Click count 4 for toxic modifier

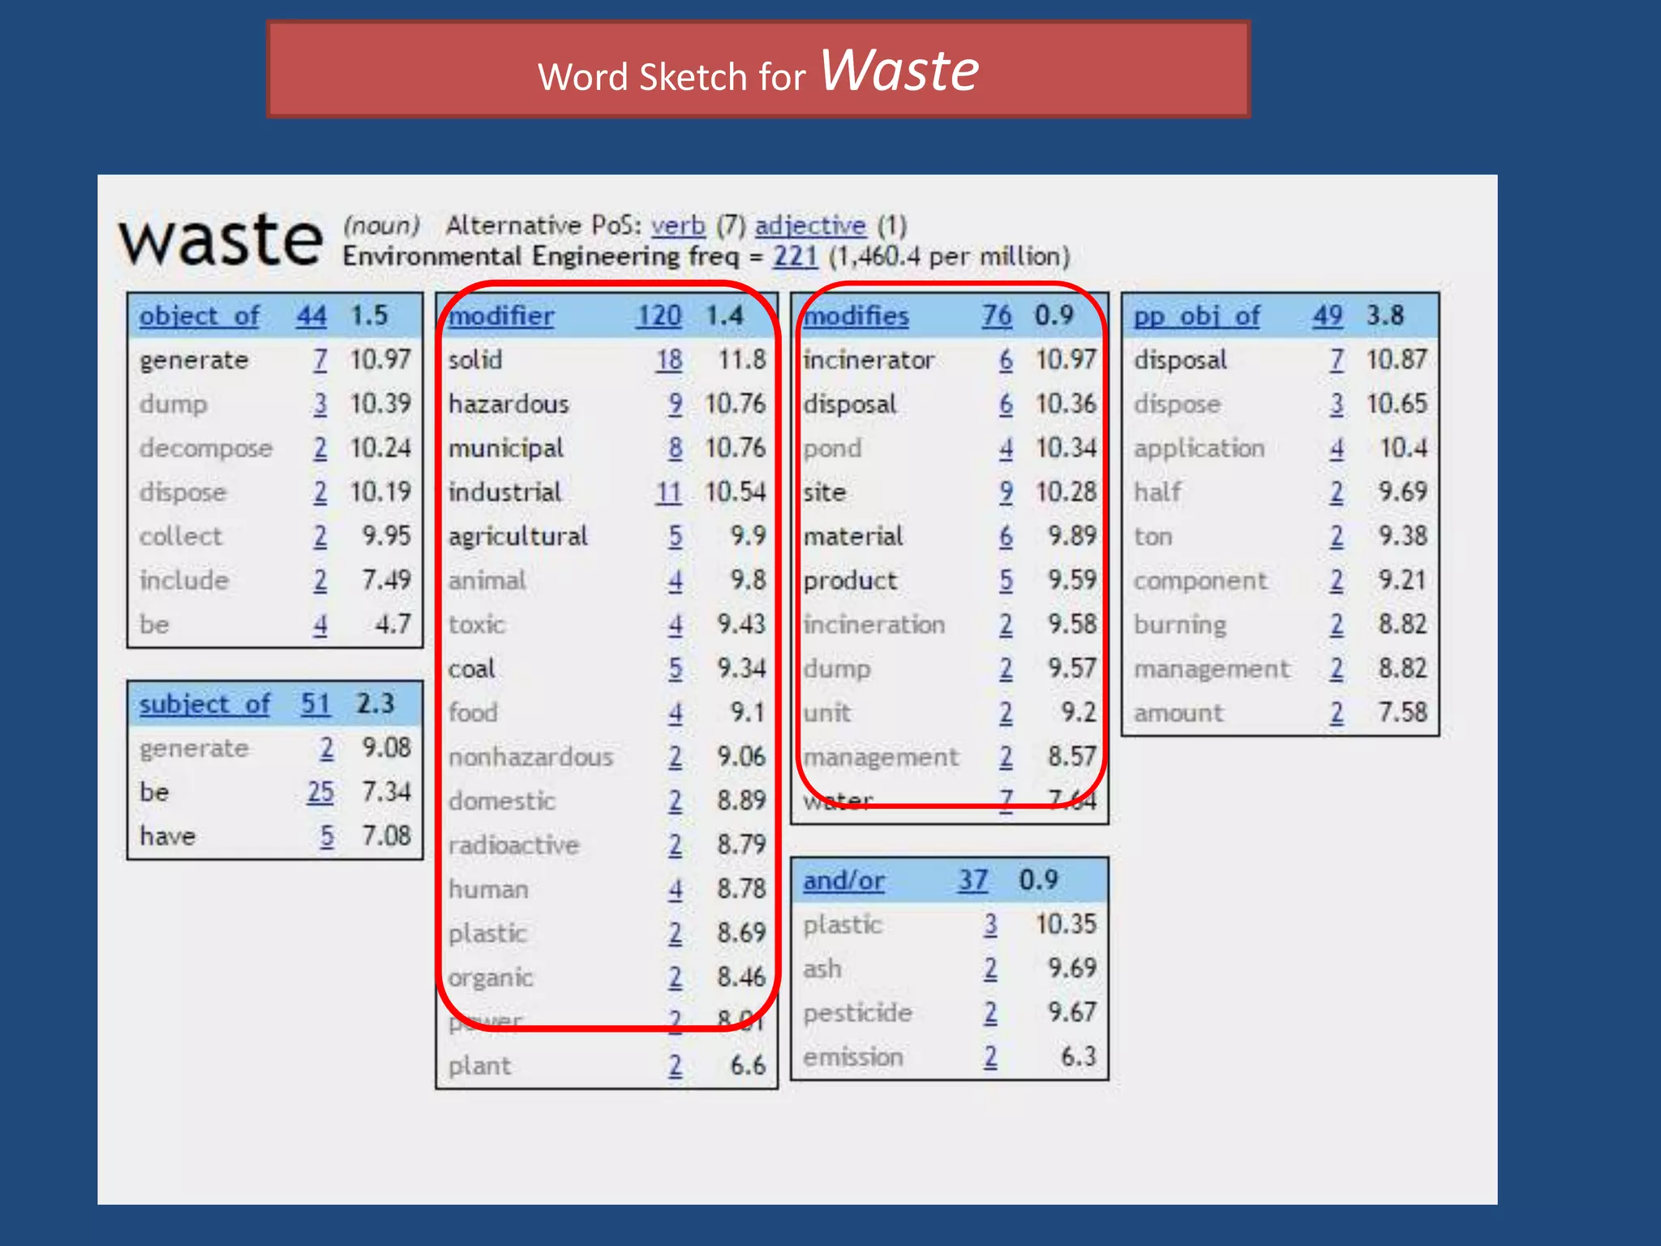coord(676,625)
